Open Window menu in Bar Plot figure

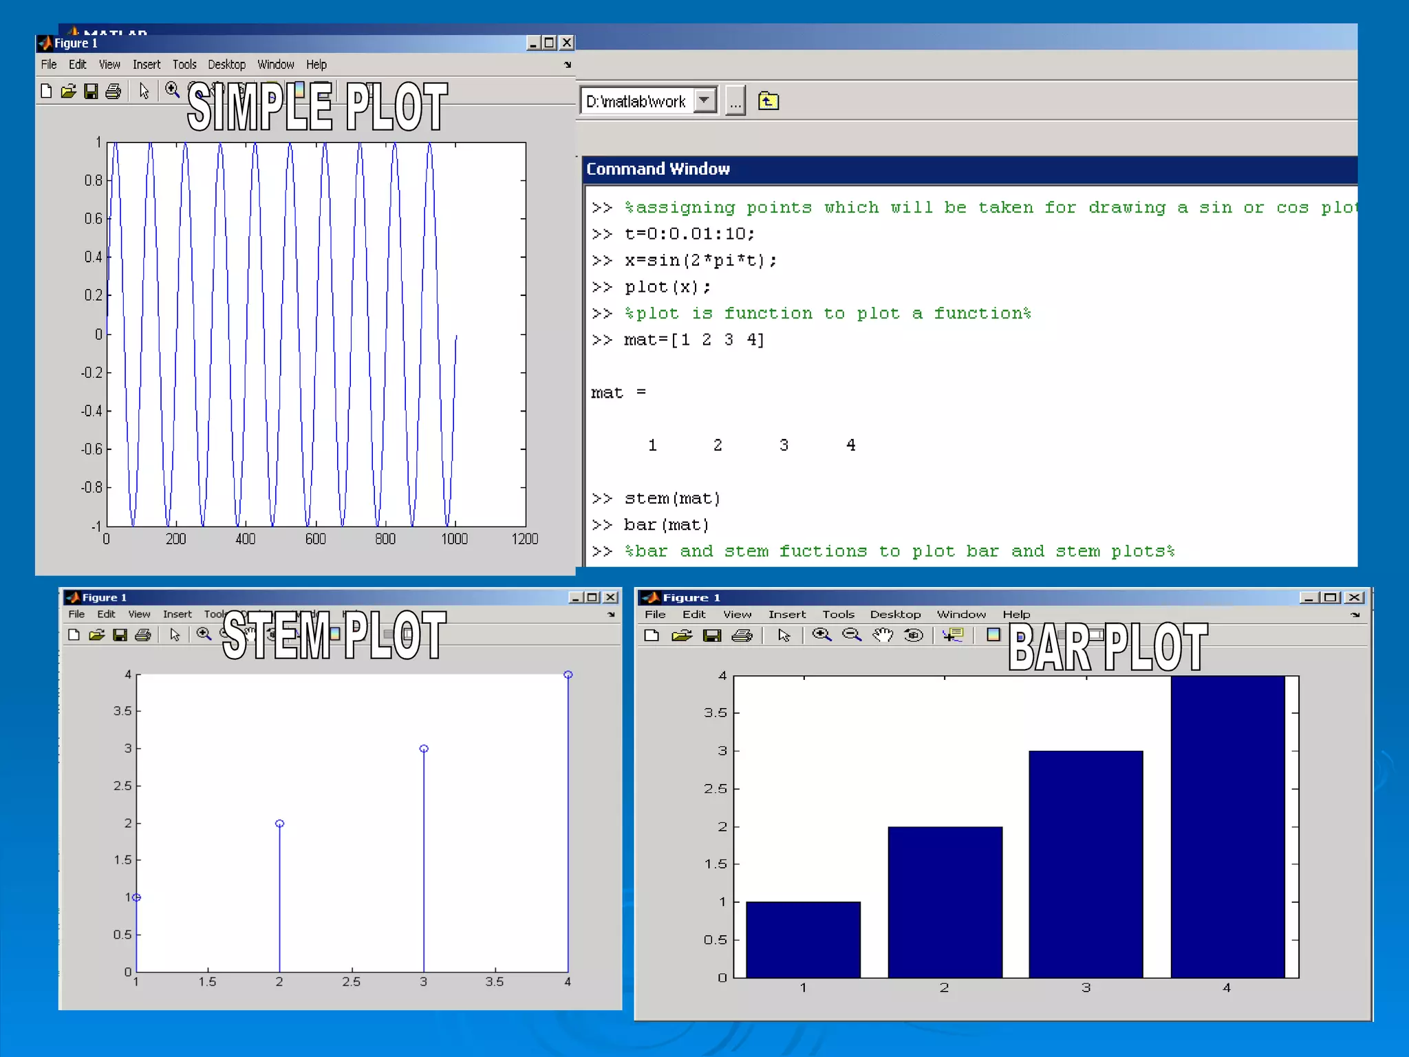(x=961, y=615)
